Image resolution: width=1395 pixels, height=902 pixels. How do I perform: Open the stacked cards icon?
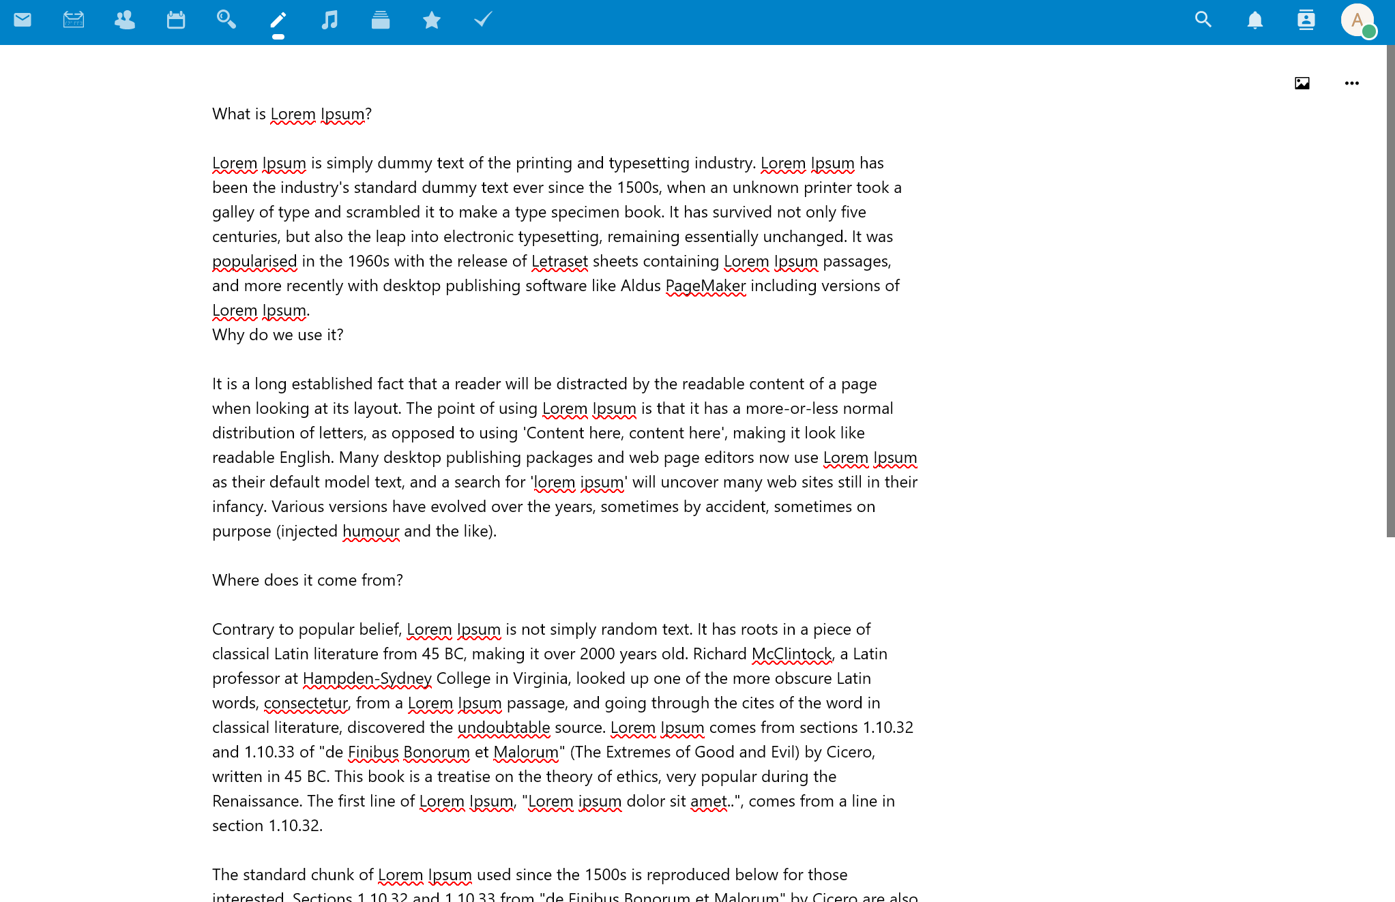pyautogui.click(x=380, y=20)
